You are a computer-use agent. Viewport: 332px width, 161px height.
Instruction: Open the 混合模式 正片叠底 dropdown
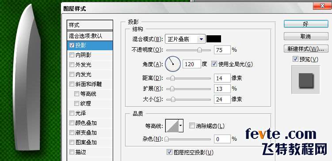coord(185,39)
